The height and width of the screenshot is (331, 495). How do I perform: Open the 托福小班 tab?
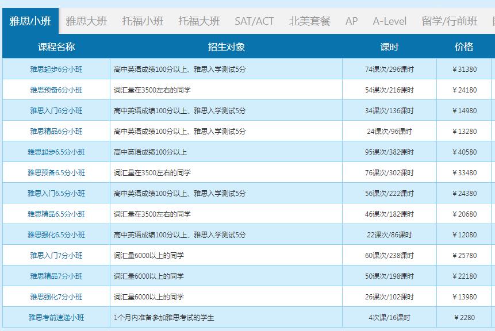(x=143, y=21)
